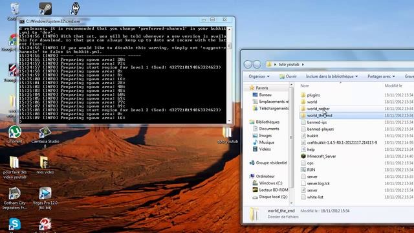Open the Organiser dropdown menu
Viewport: 414px width, 233px height.
click(x=259, y=76)
